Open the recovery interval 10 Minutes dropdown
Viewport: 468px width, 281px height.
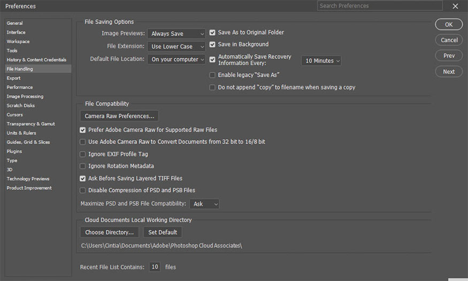(x=321, y=61)
